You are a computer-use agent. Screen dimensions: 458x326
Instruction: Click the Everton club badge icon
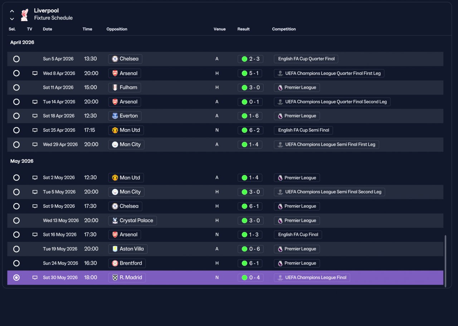(x=115, y=116)
